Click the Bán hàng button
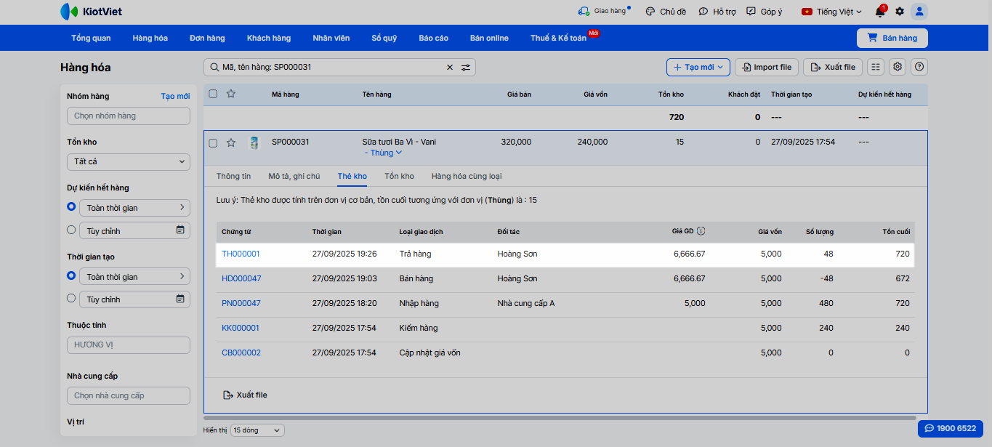Screen dimensions: 992x447 click(892, 38)
